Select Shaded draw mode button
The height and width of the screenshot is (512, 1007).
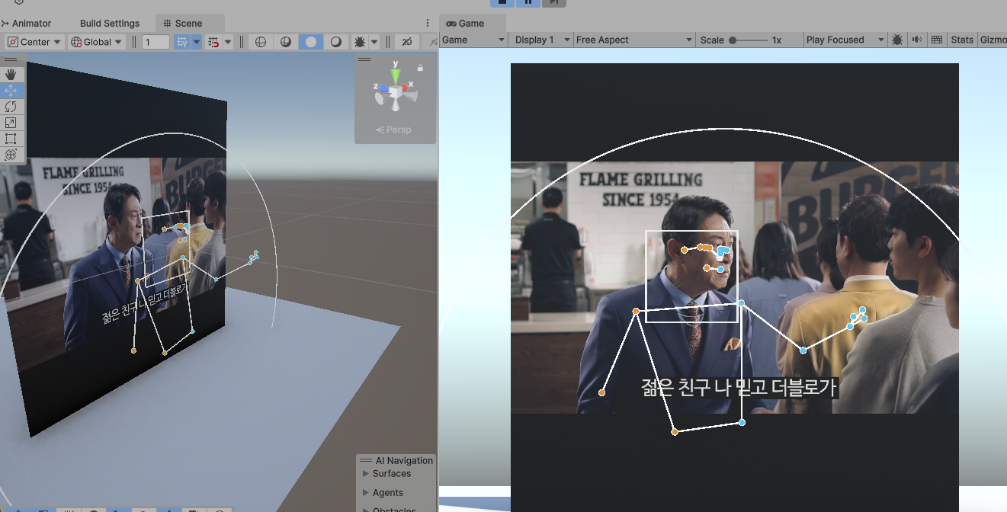click(x=310, y=42)
